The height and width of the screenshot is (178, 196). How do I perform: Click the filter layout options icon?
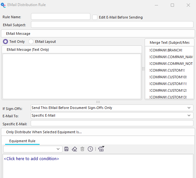click(101, 149)
